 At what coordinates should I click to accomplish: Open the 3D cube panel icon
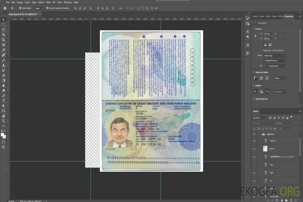pos(248,53)
